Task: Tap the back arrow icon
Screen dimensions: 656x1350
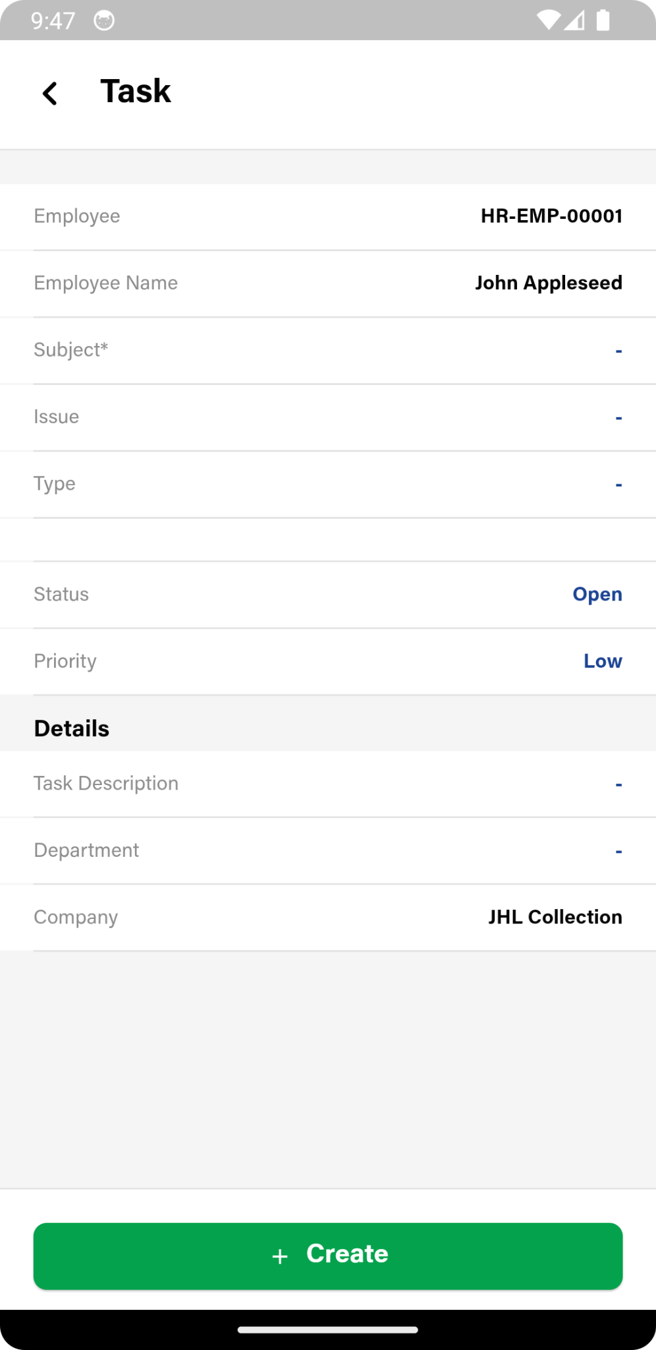Action: pos(50,93)
